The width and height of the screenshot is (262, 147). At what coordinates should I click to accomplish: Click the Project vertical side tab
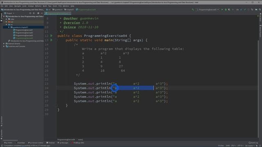click(2, 18)
